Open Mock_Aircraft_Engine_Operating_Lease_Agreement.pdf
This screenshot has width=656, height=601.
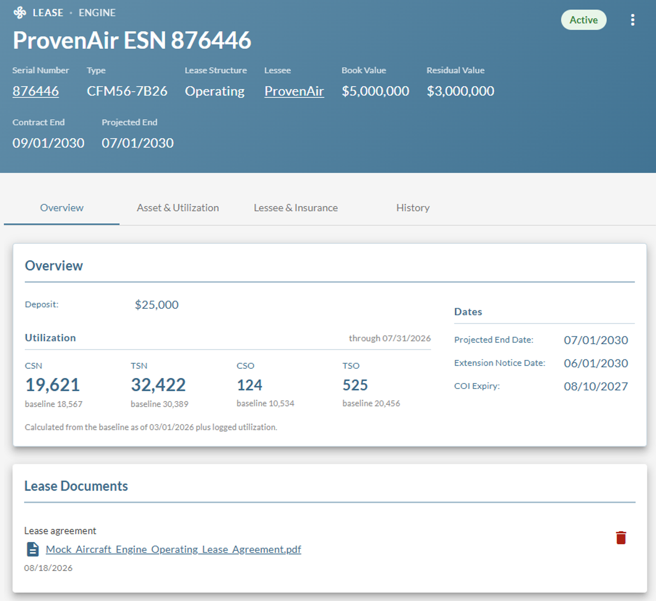[173, 549]
